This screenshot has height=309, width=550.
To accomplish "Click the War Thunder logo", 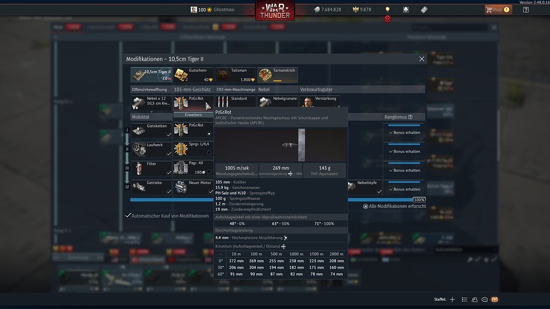I will [x=275, y=10].
